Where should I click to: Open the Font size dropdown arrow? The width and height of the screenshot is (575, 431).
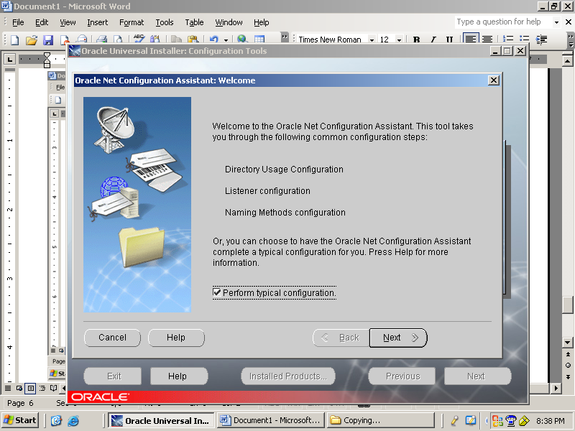(x=399, y=40)
